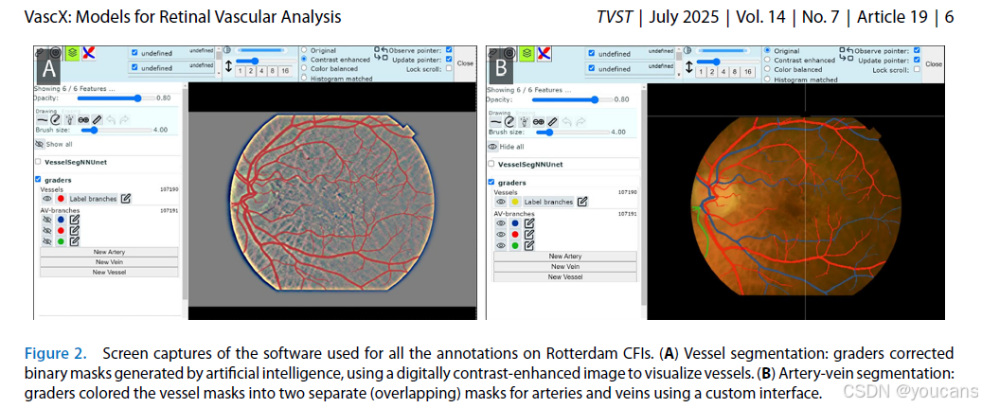Select the straight line drawing tool in panel A
This screenshot has height=408, width=982.
pyautogui.click(x=42, y=119)
